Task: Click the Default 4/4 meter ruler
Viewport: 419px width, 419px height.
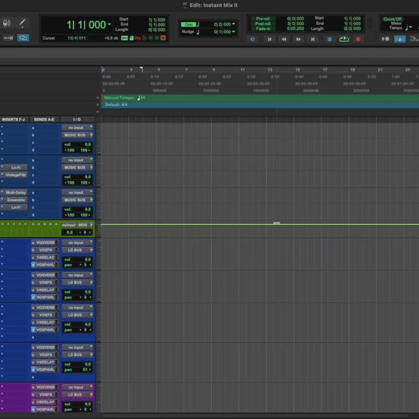Action: (260, 105)
